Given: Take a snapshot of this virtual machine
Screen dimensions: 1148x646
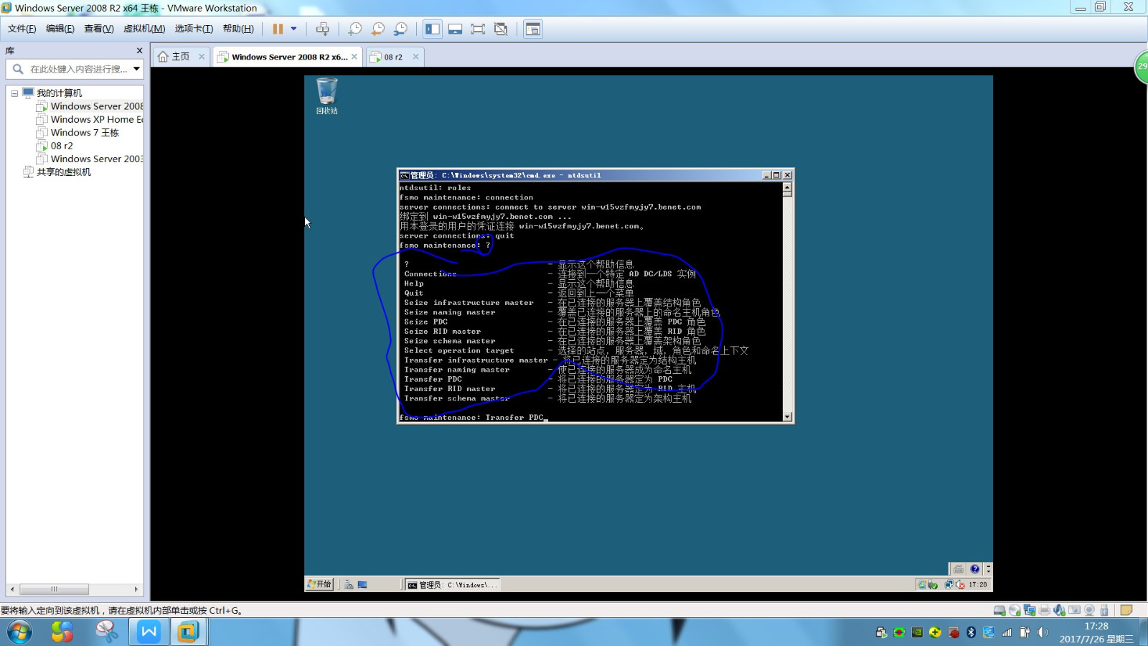Looking at the screenshot, I should 354,29.
